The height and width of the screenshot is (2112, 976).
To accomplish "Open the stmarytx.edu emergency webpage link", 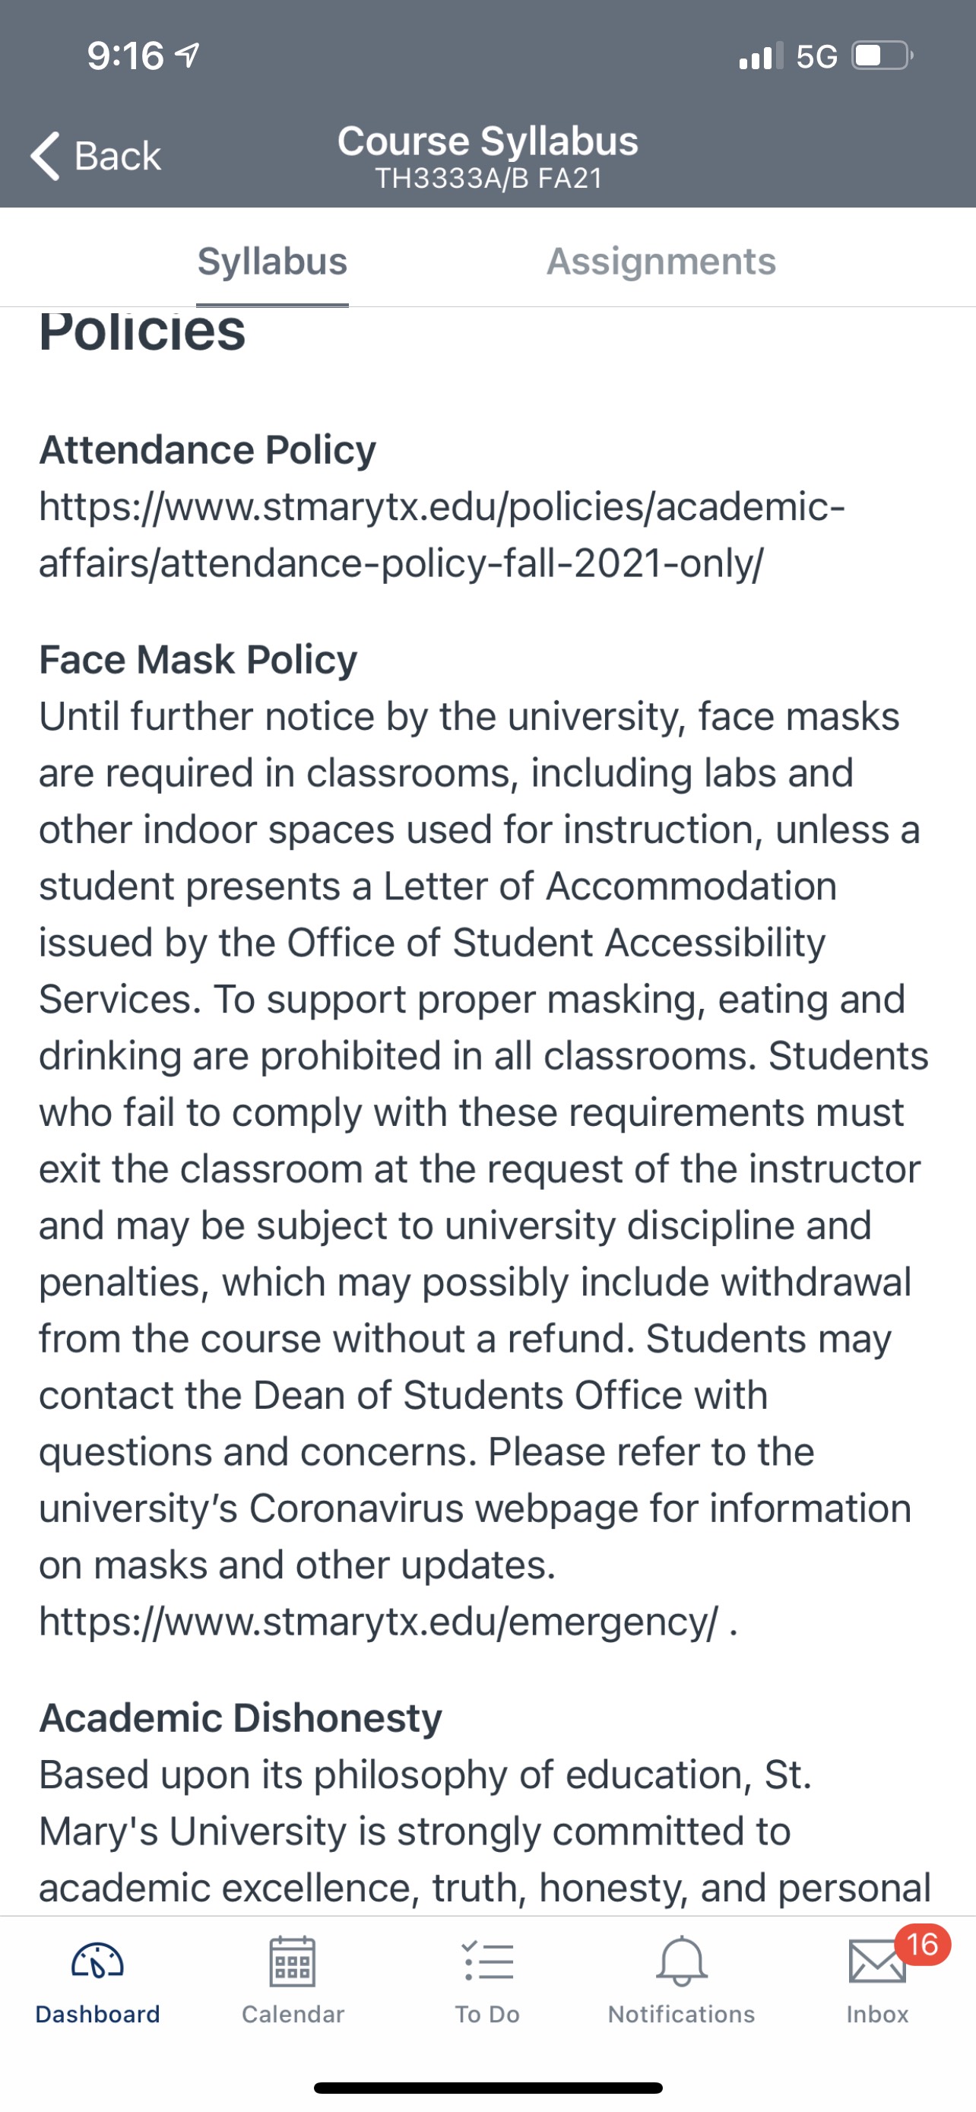I will [379, 1621].
